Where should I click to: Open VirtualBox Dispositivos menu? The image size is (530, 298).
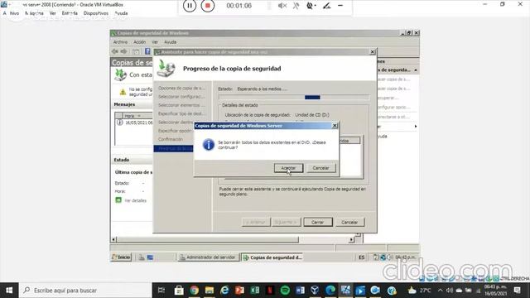96,13
